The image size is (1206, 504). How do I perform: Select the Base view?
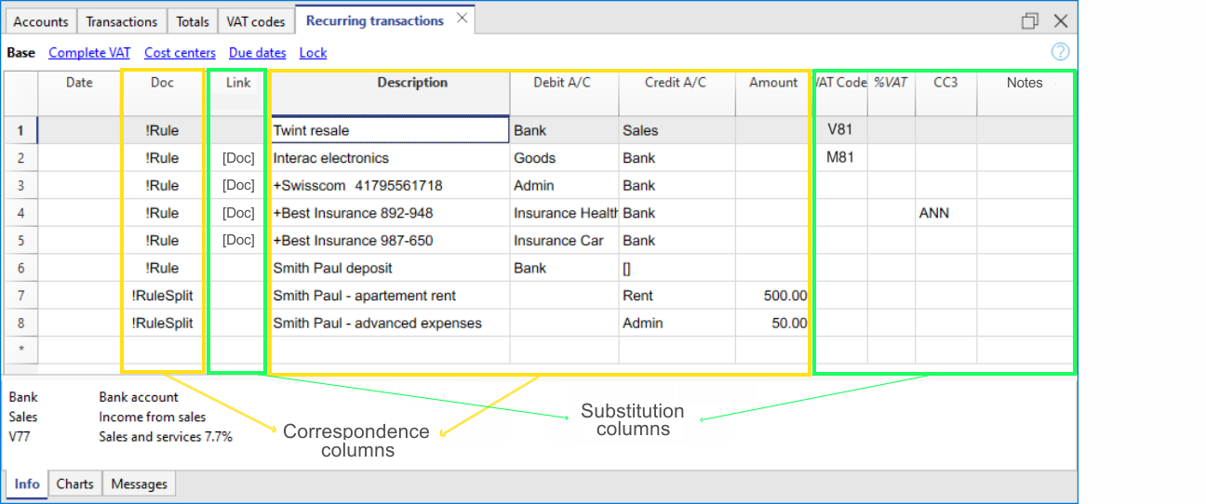coord(20,53)
